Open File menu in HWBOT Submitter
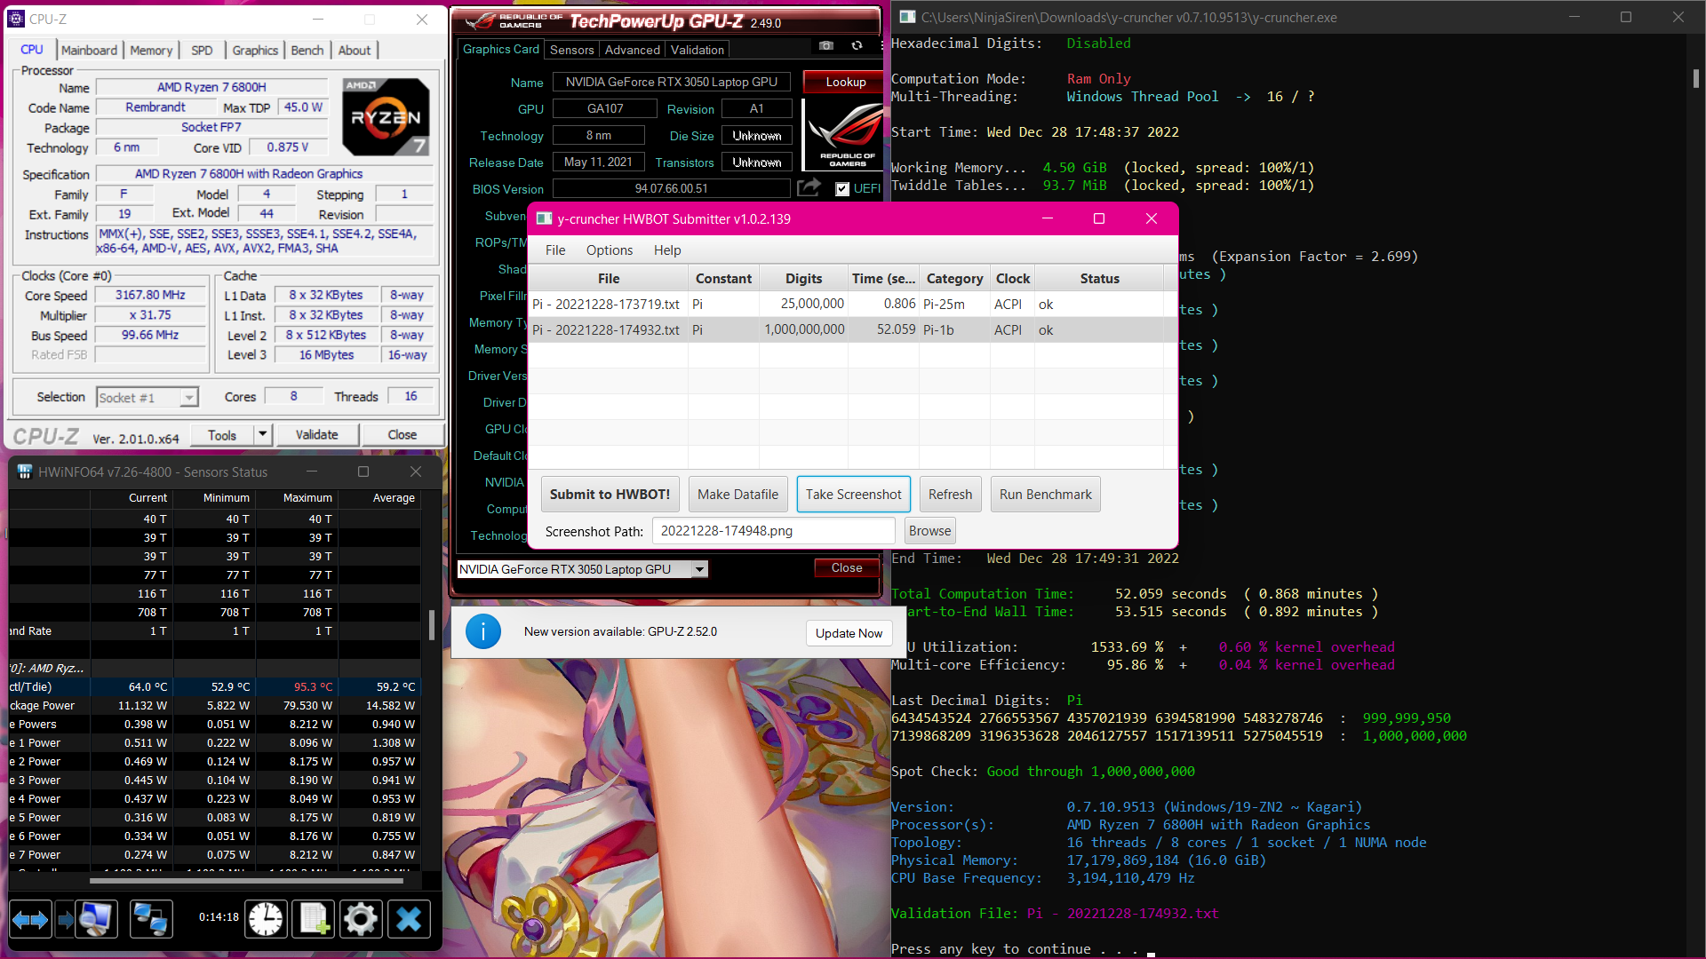The height and width of the screenshot is (959, 1706). [555, 250]
